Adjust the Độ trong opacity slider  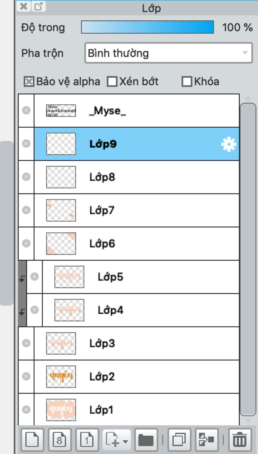click(x=147, y=27)
